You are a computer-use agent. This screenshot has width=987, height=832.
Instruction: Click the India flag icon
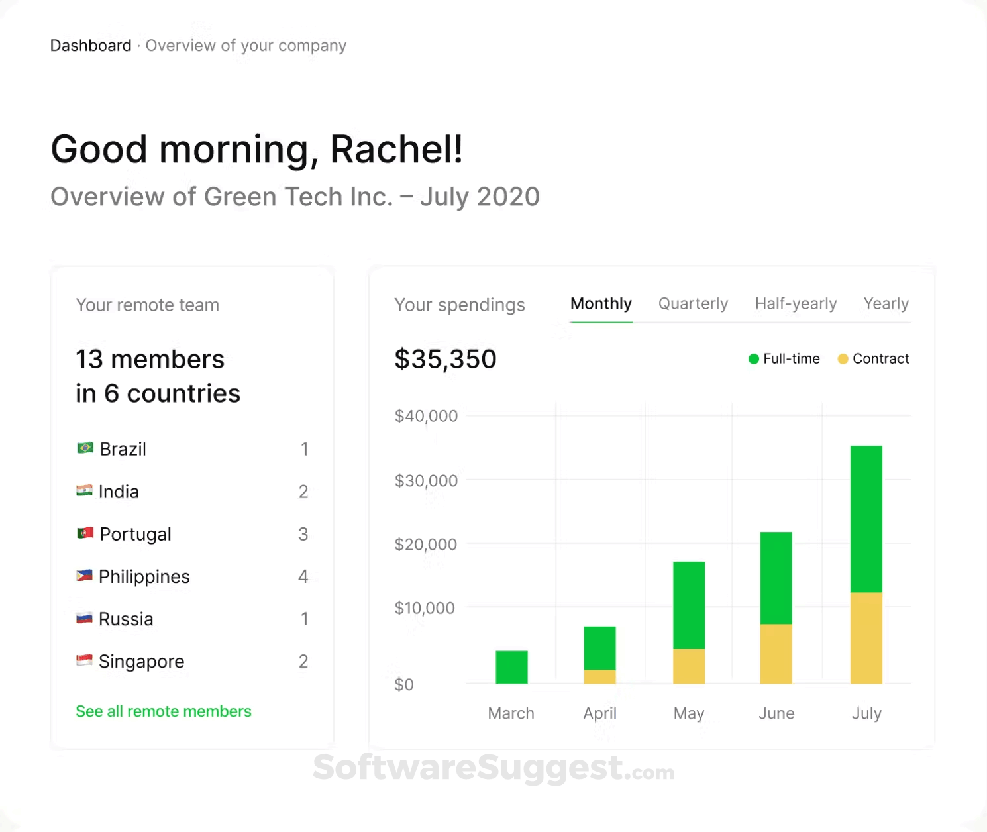point(85,491)
